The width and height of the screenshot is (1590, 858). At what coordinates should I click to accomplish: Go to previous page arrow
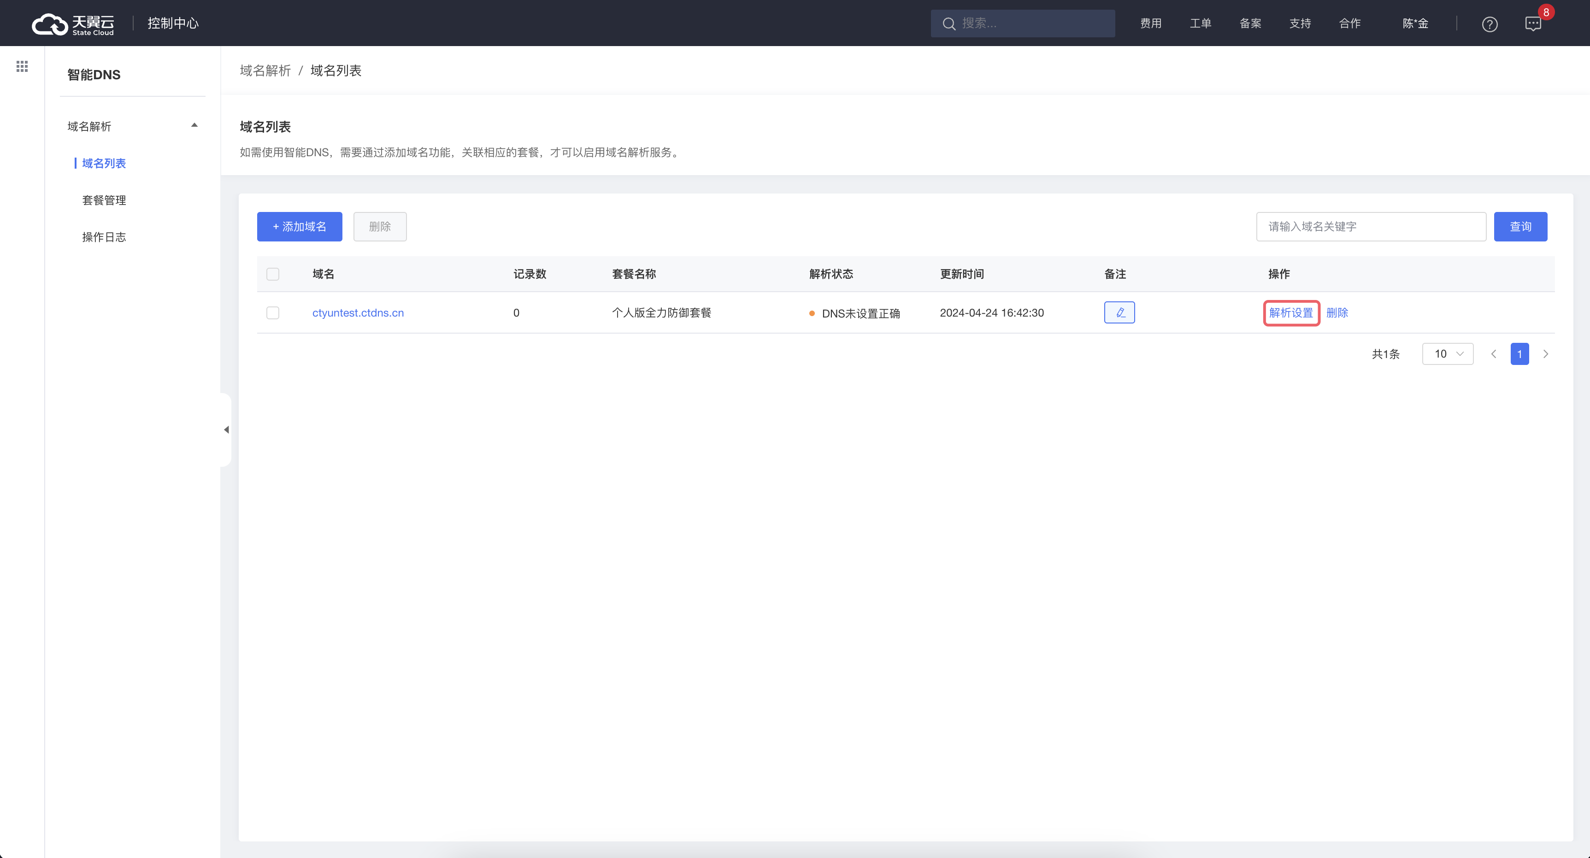pyautogui.click(x=1494, y=354)
